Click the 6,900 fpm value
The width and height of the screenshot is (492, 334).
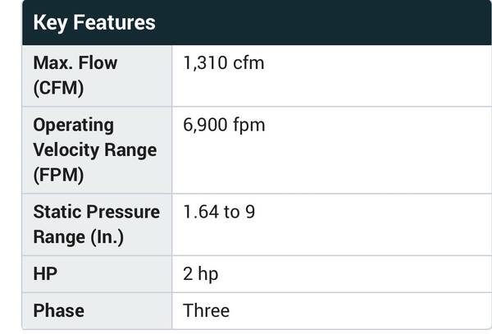coord(224,126)
